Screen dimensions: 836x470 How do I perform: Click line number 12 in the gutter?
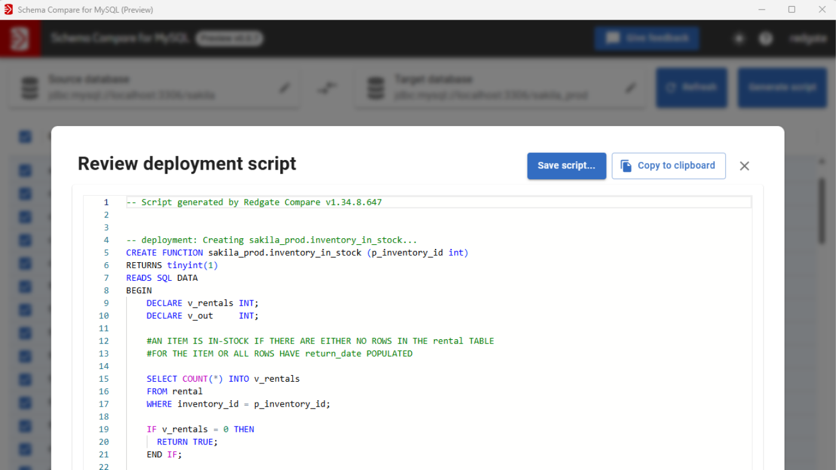click(104, 341)
